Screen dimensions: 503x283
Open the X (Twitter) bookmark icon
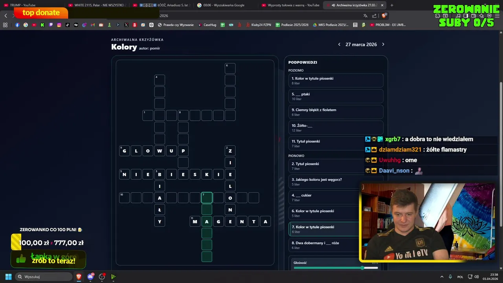(x=126, y=25)
